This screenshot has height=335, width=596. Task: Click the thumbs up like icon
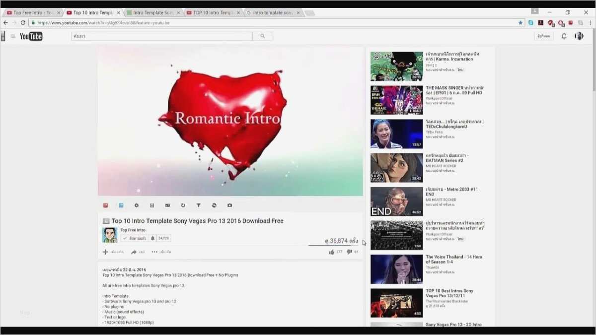pyautogui.click(x=331, y=252)
